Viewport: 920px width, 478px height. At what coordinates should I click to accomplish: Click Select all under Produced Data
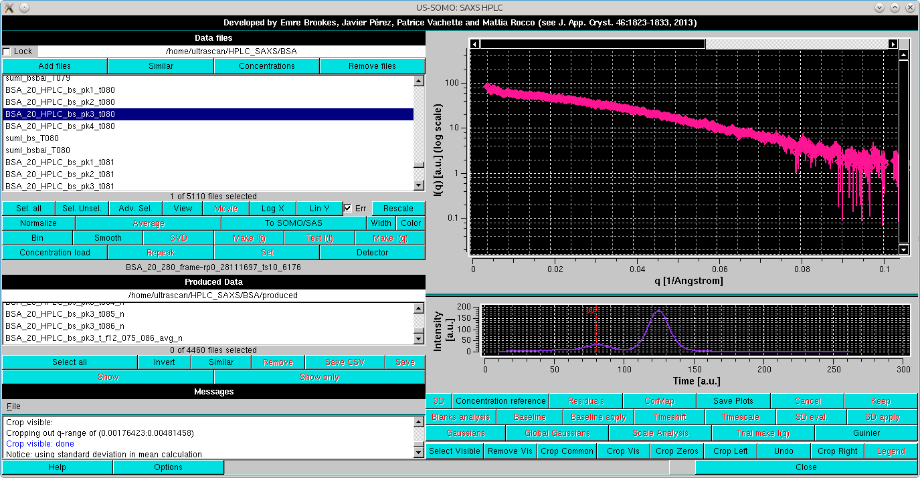70,362
